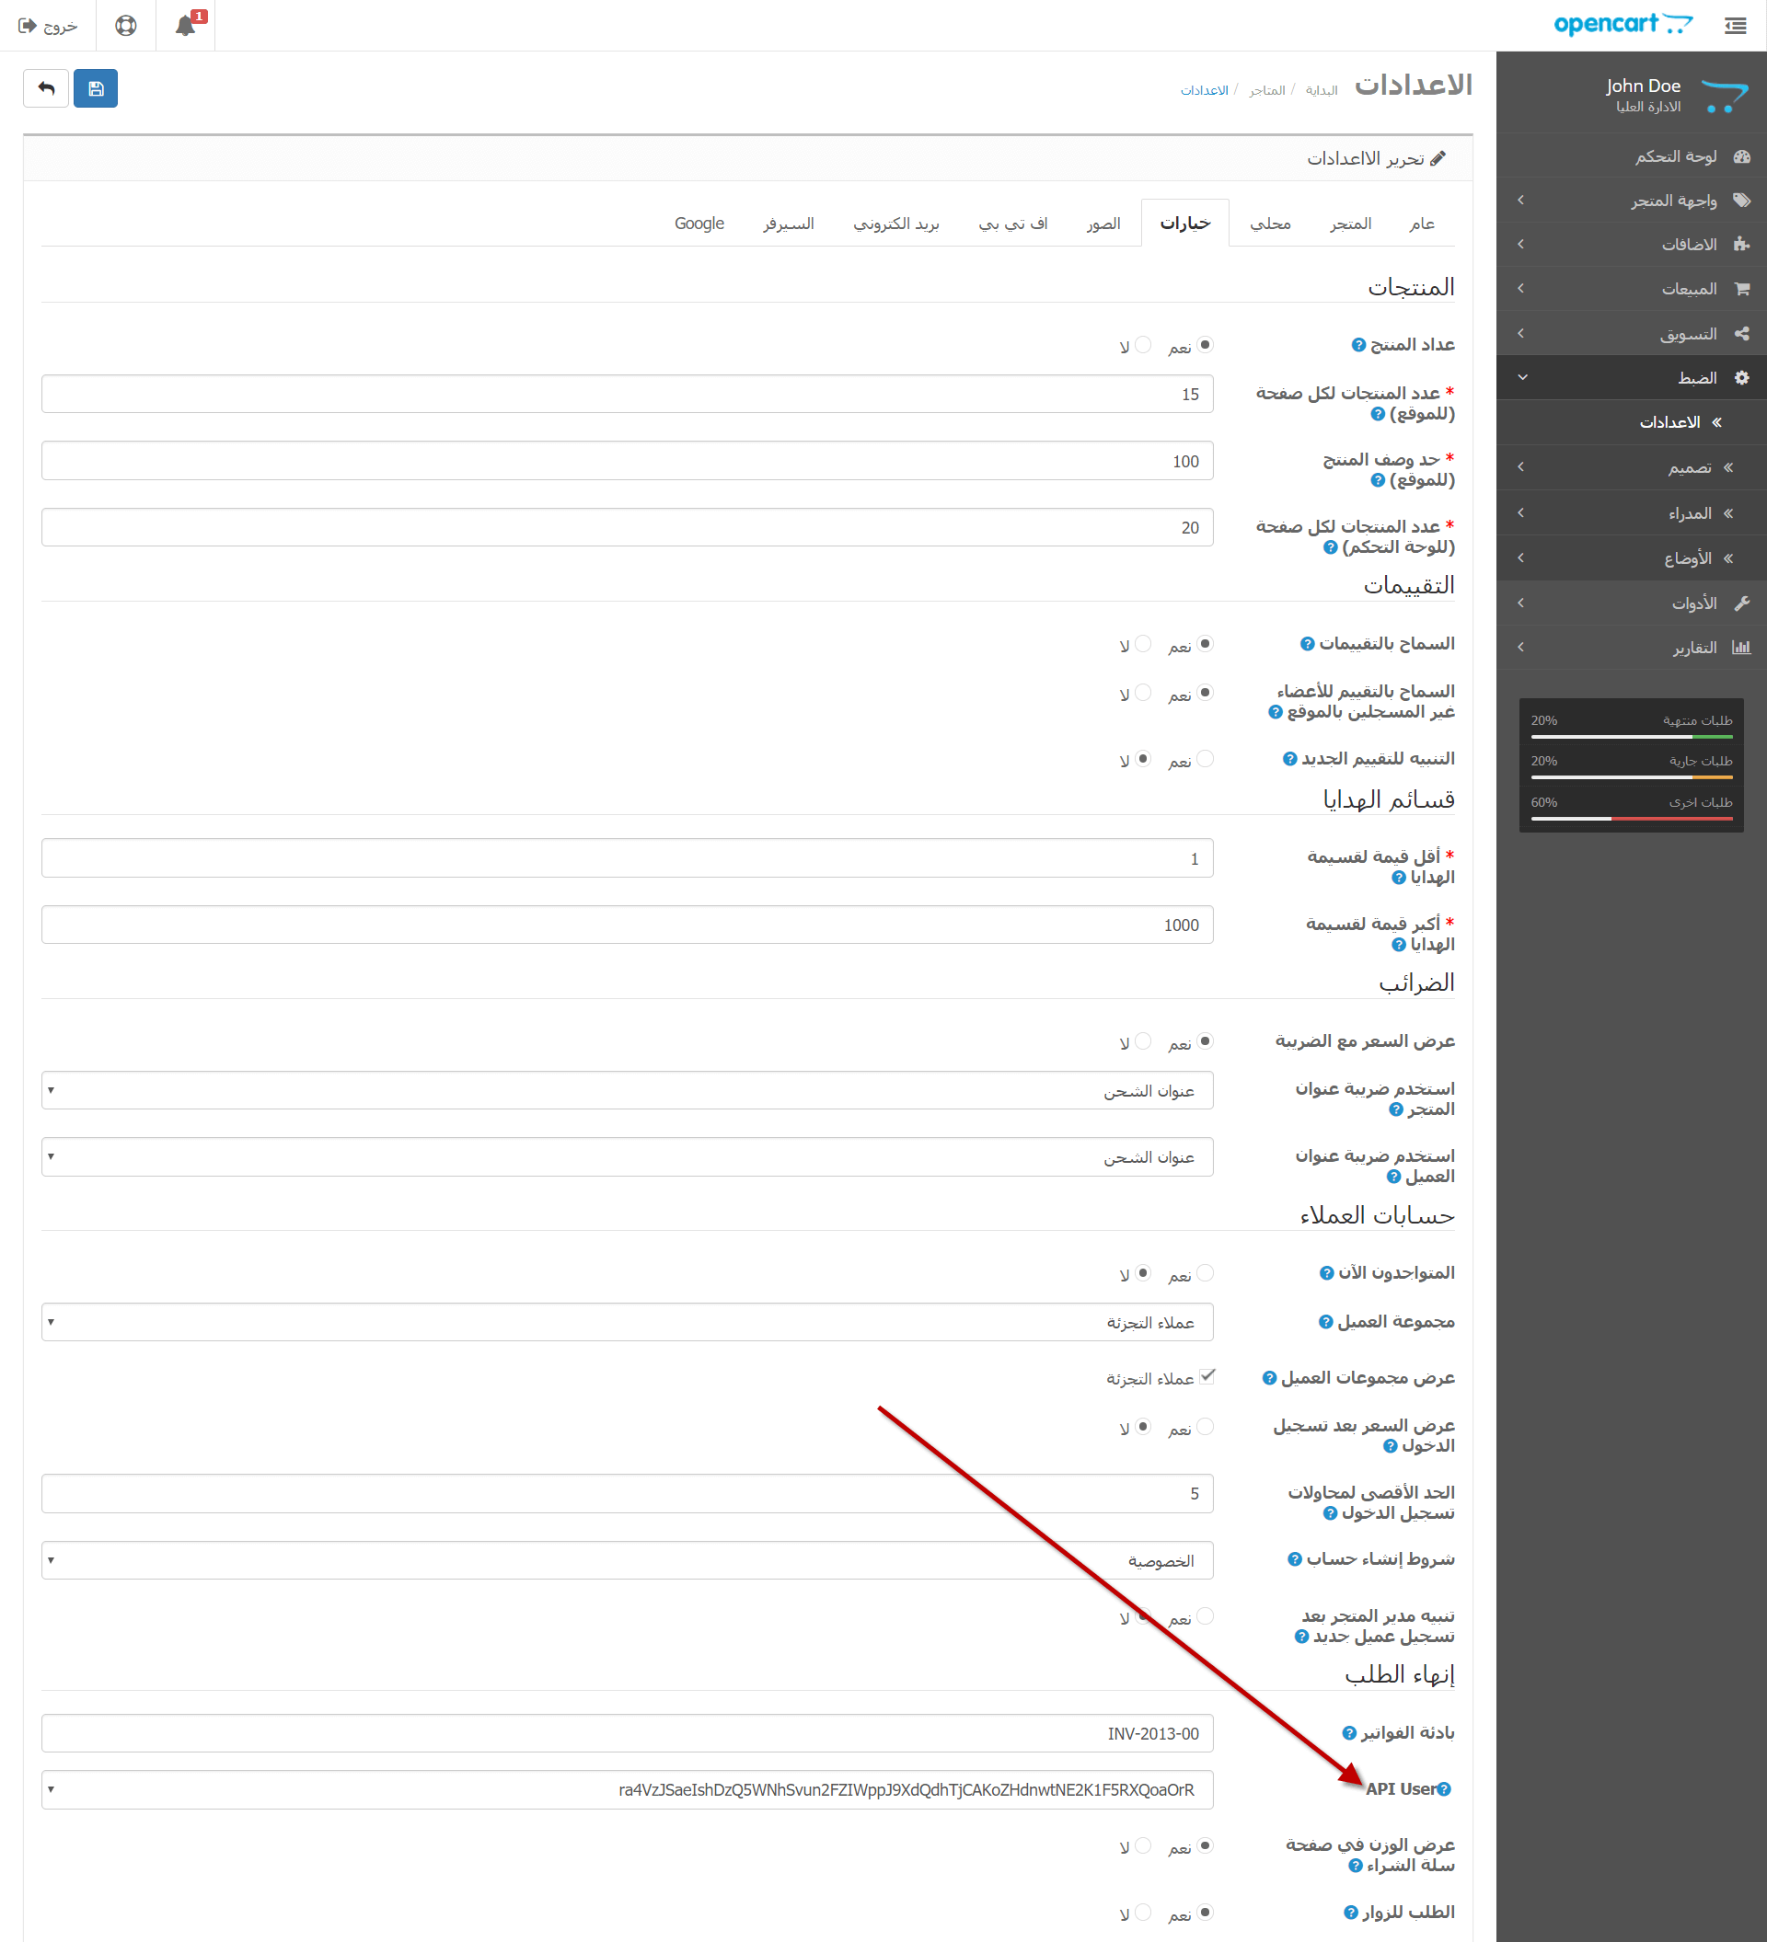The height and width of the screenshot is (1942, 1767).
Task: Click help icon beside مجموعة العميل
Action: coord(1326,1323)
